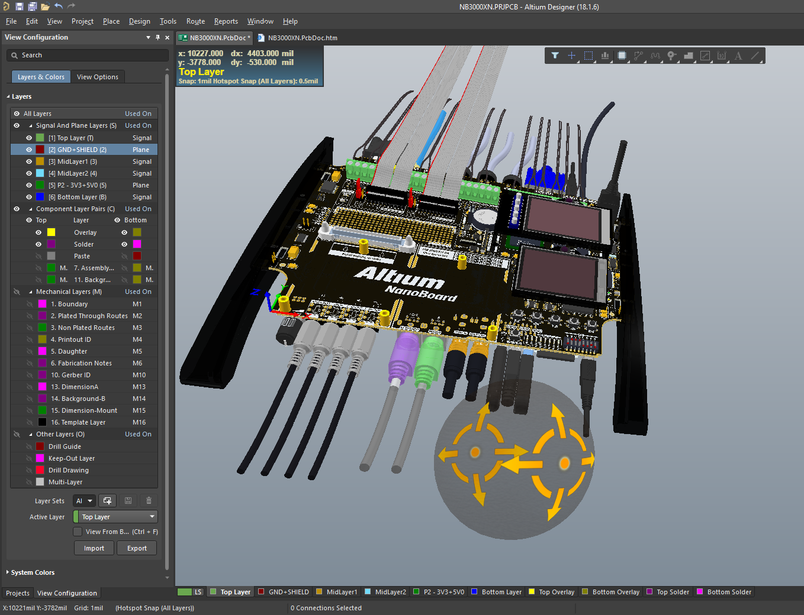Select the Place Component chip icon
Image resolution: width=804 pixels, height=615 pixels.
point(622,56)
